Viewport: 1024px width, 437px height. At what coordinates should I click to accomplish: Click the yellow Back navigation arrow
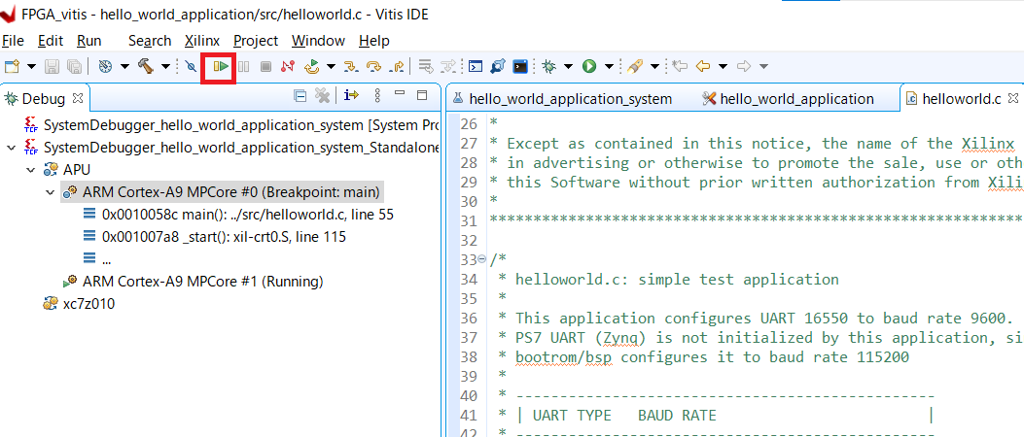703,66
